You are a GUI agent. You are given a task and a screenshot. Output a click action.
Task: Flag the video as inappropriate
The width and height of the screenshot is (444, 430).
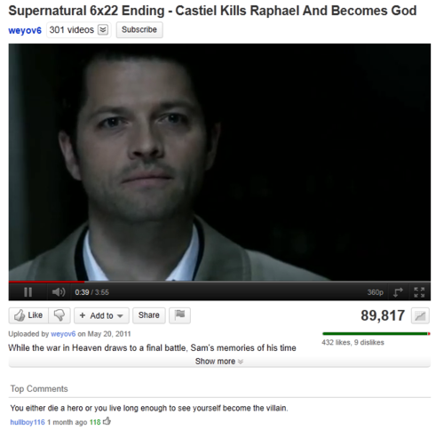[179, 315]
